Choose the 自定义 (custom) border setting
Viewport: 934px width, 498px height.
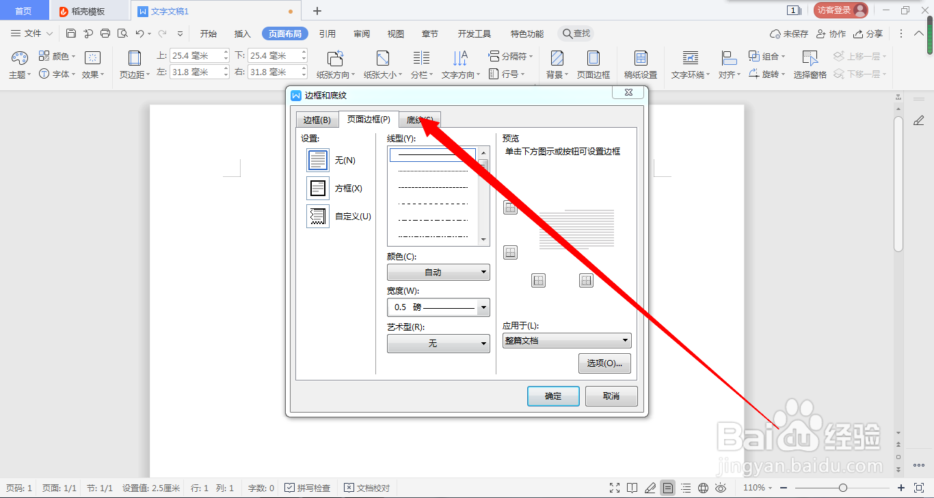pos(318,216)
